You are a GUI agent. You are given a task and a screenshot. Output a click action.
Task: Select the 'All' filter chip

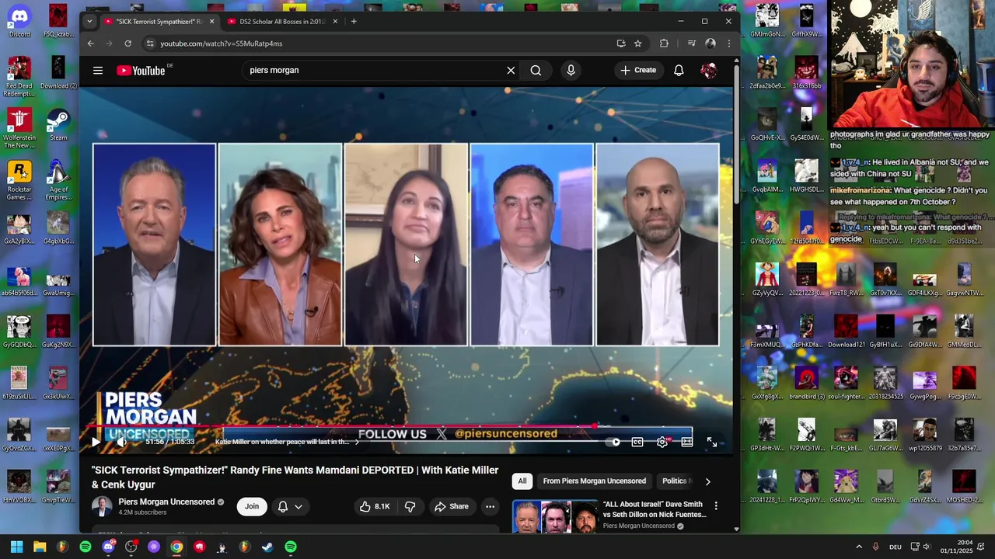pos(522,481)
